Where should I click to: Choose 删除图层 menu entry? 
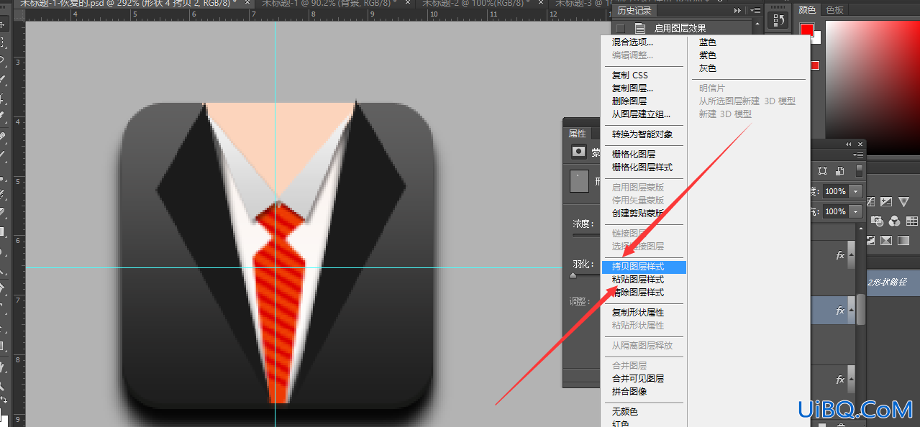pos(629,101)
